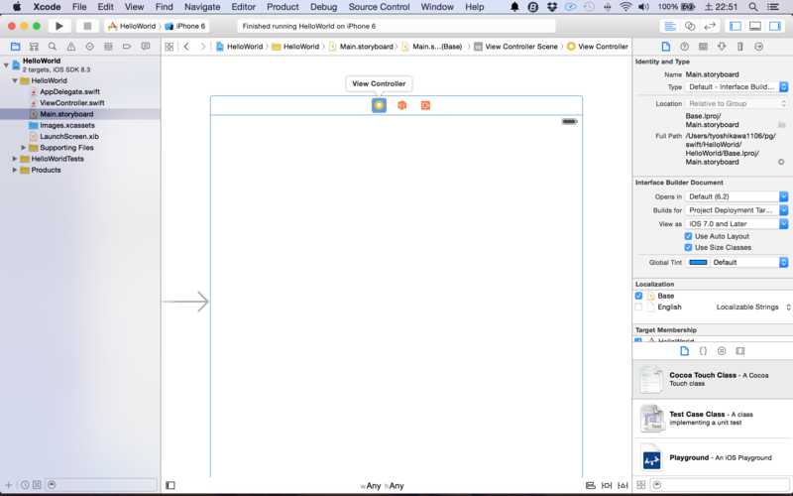Open the Breakpoint navigator
This screenshot has width=793, height=496.
point(127,47)
